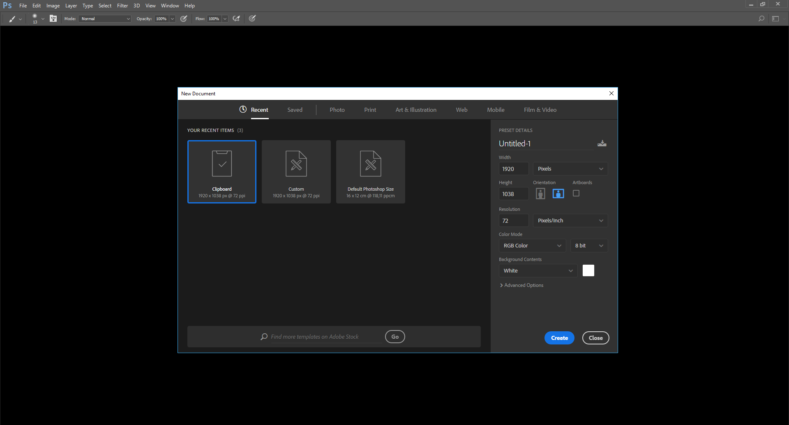Click the Resolution input field
The image size is (789, 425).
click(x=514, y=221)
